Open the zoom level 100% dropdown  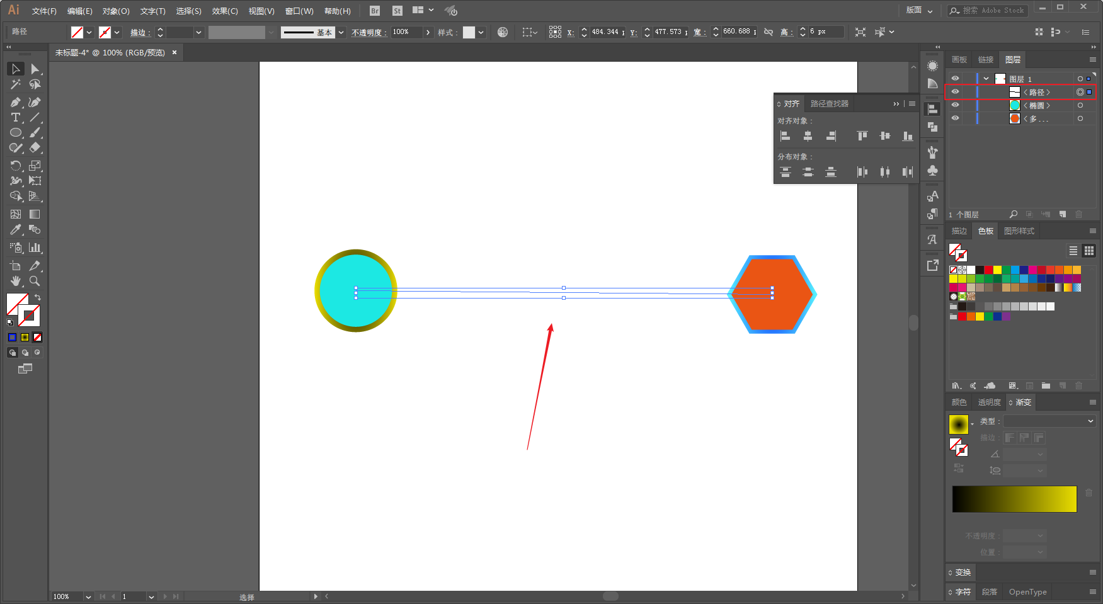click(88, 596)
